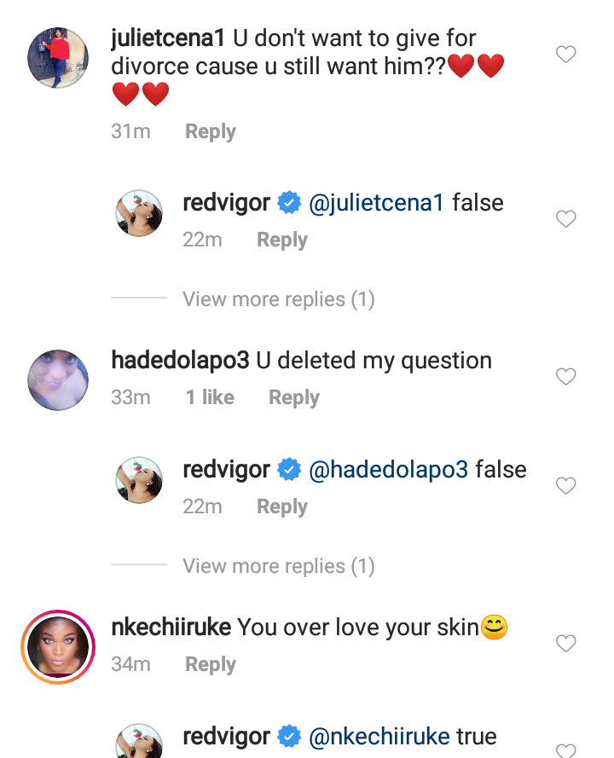Reply to hadedolapo3's comment
Viewport: 614px width, 758px height.
(x=294, y=397)
